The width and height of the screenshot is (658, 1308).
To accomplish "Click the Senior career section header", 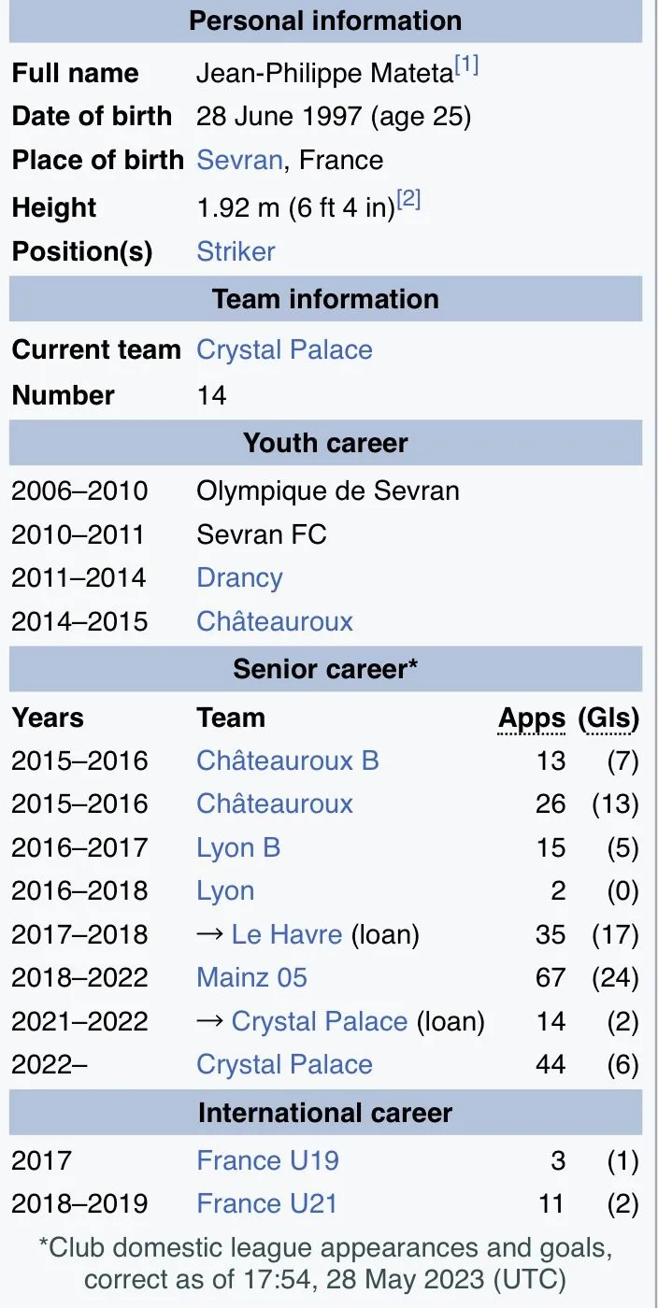I will (325, 669).
